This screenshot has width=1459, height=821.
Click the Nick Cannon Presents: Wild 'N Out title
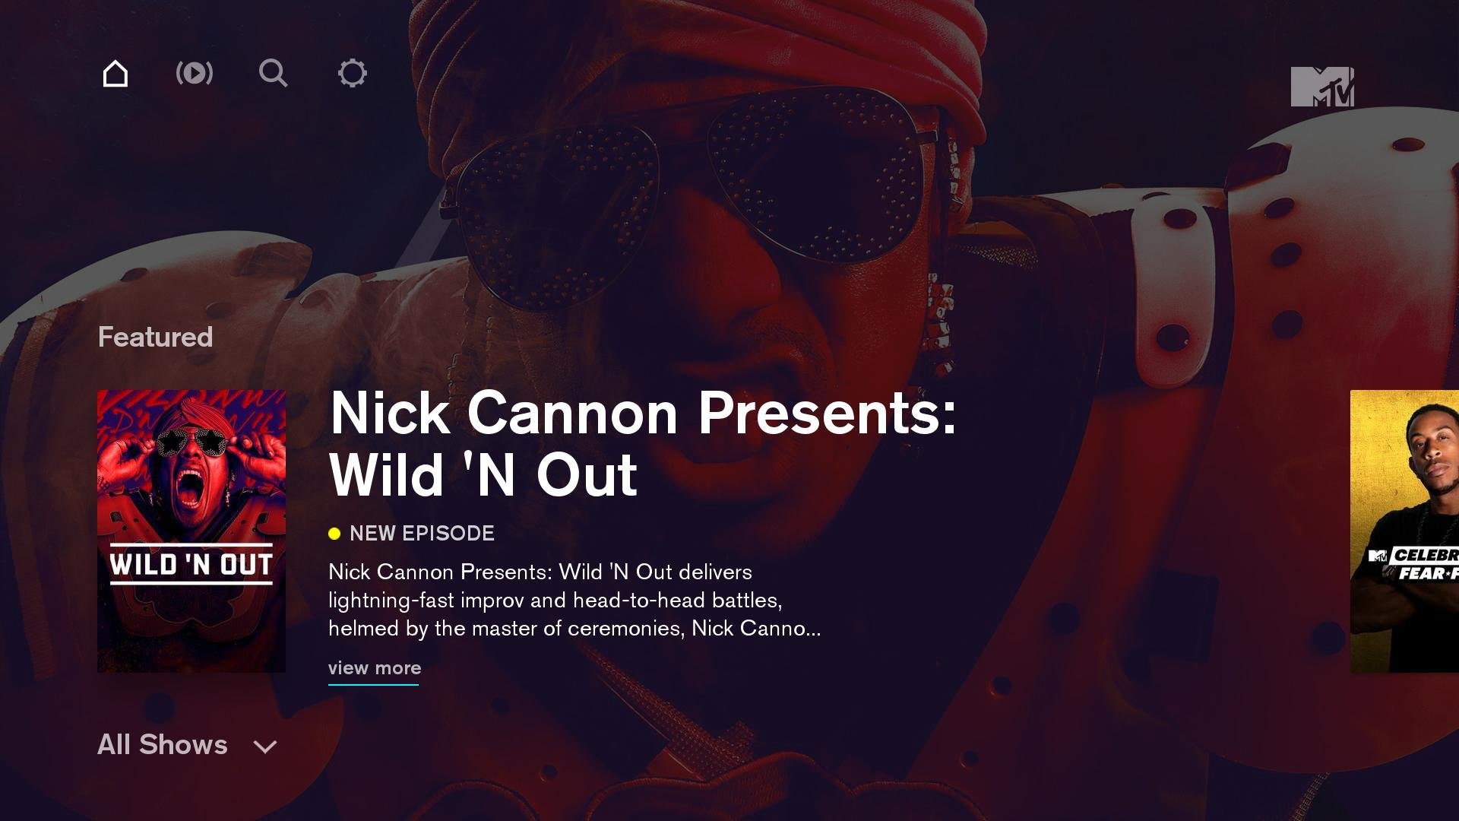pos(643,444)
